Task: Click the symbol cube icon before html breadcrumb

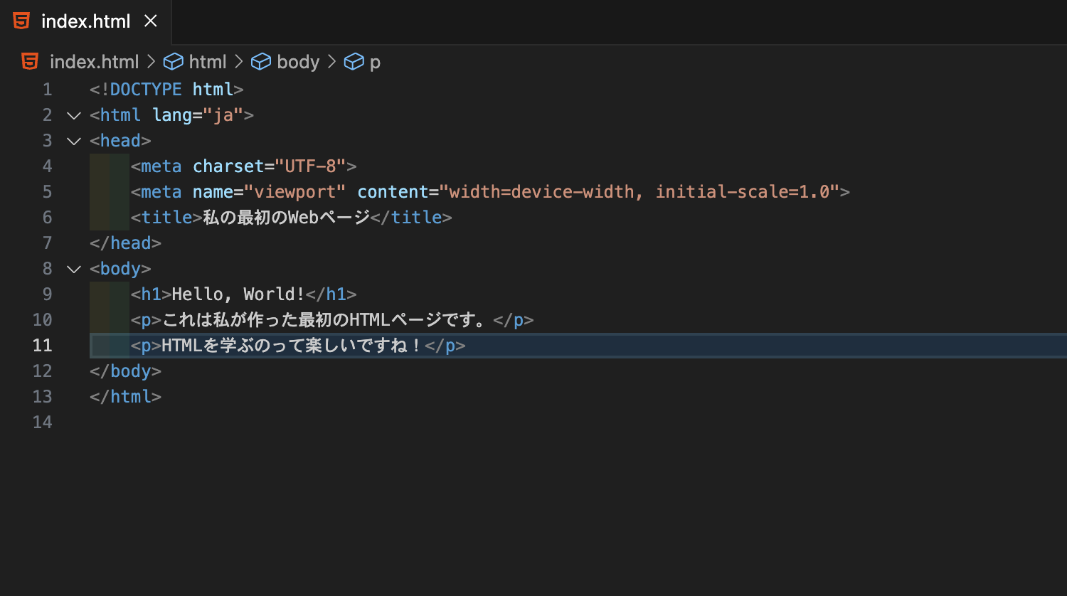Action: [174, 62]
